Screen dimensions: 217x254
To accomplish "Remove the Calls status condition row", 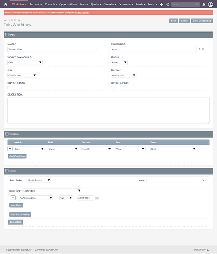I will [10, 149].
